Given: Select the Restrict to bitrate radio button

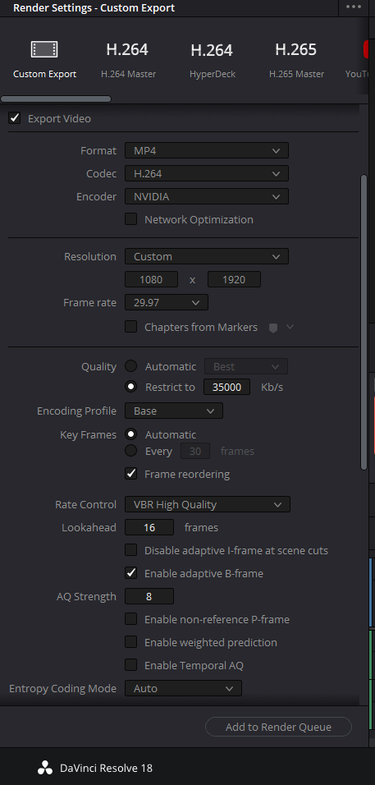Looking at the screenshot, I should [131, 387].
